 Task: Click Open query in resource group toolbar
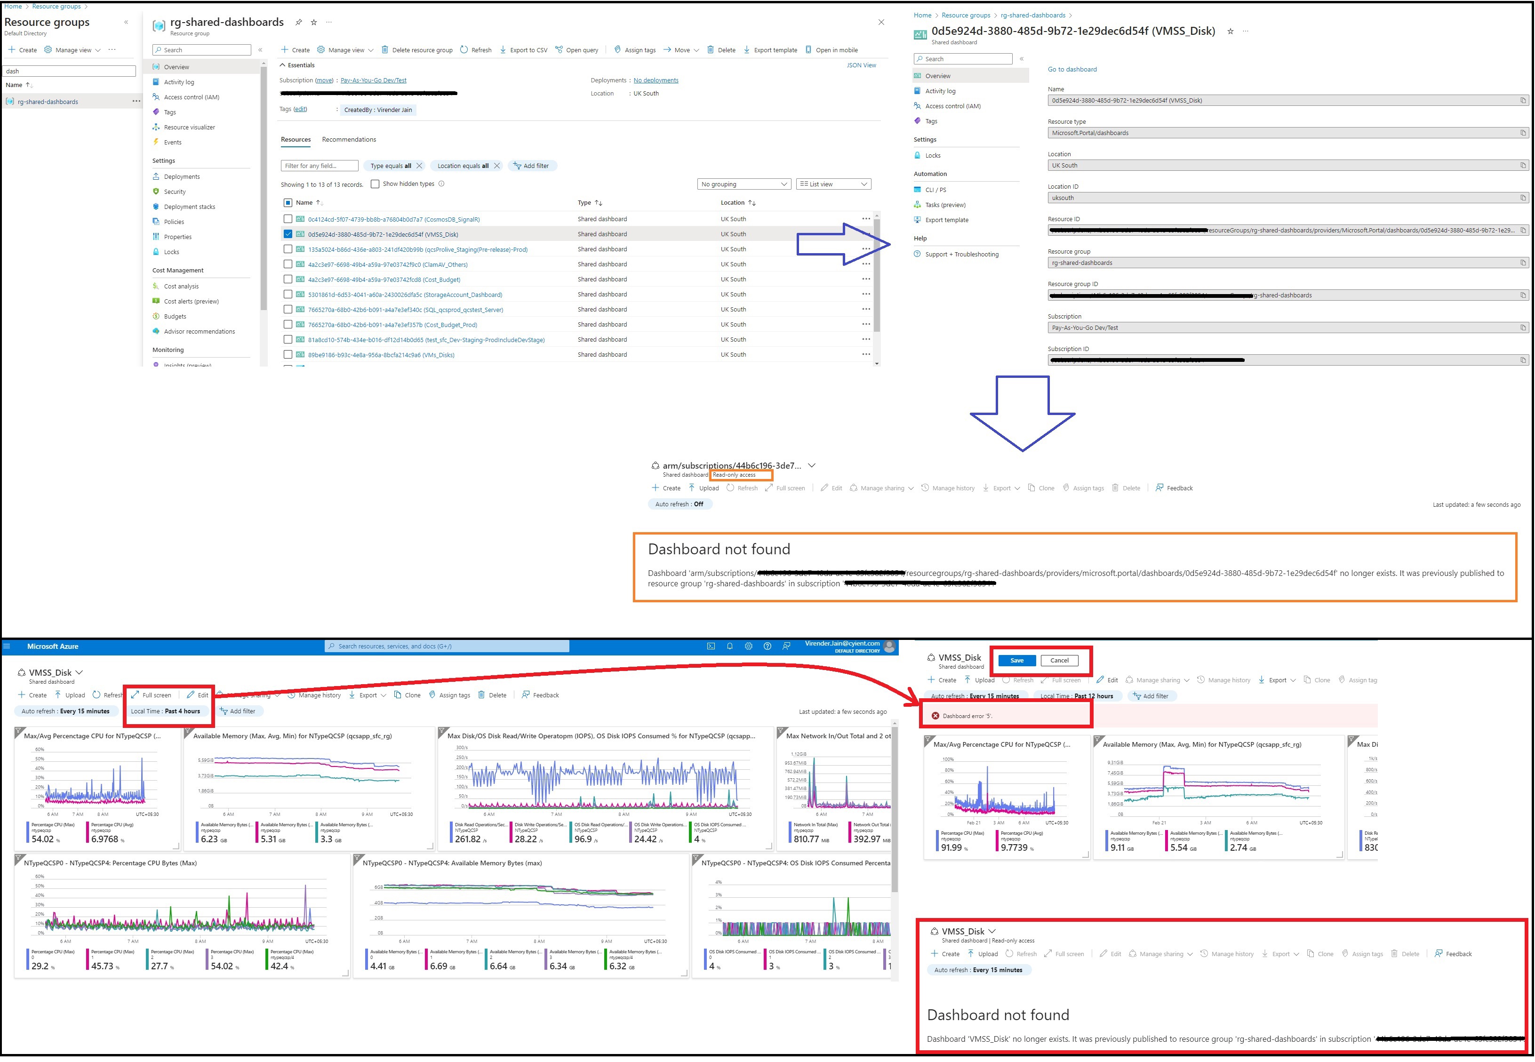(577, 50)
